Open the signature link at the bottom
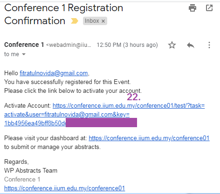 pos(65,188)
